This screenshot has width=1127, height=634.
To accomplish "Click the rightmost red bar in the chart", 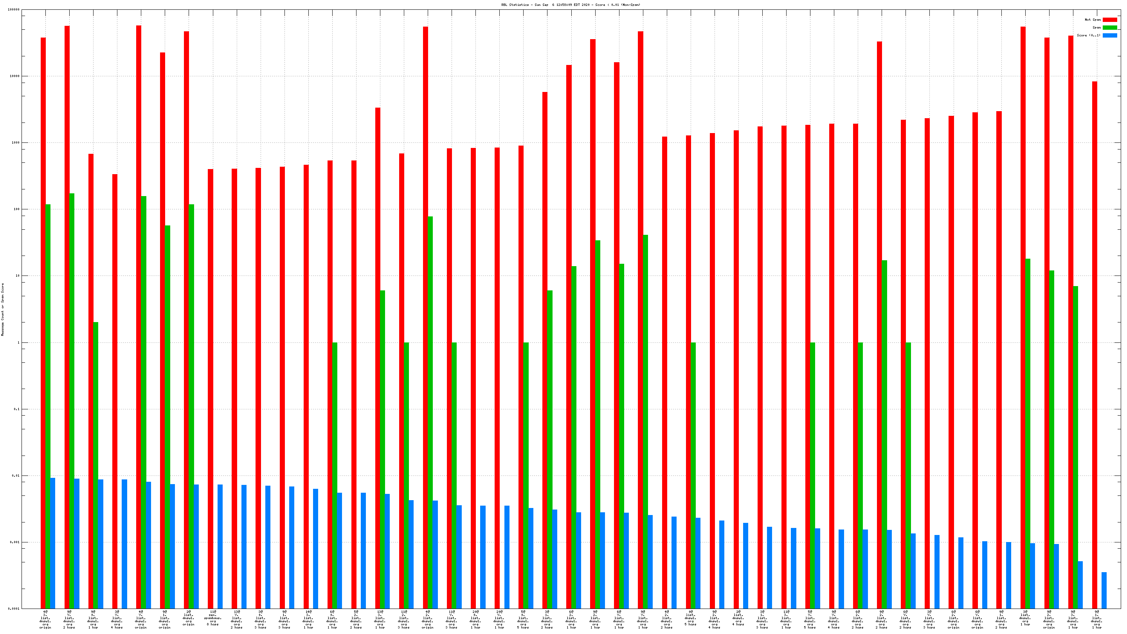I will tap(1095, 345).
